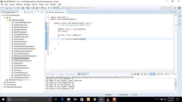The height and width of the screenshot is (102, 182).
Task: Select ForLoopExample.java in Package Explorer
Action: click(x=22, y=54)
